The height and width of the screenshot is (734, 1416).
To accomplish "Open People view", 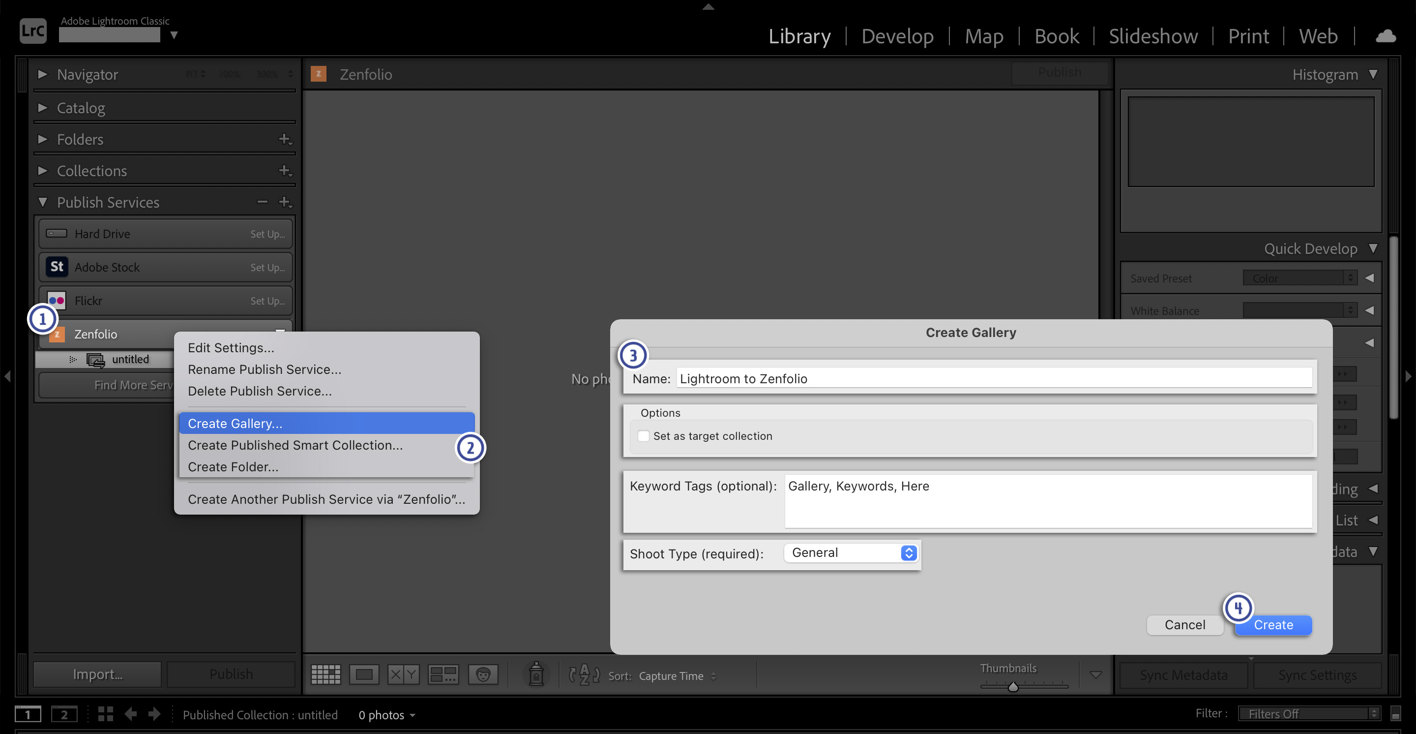I will (483, 674).
